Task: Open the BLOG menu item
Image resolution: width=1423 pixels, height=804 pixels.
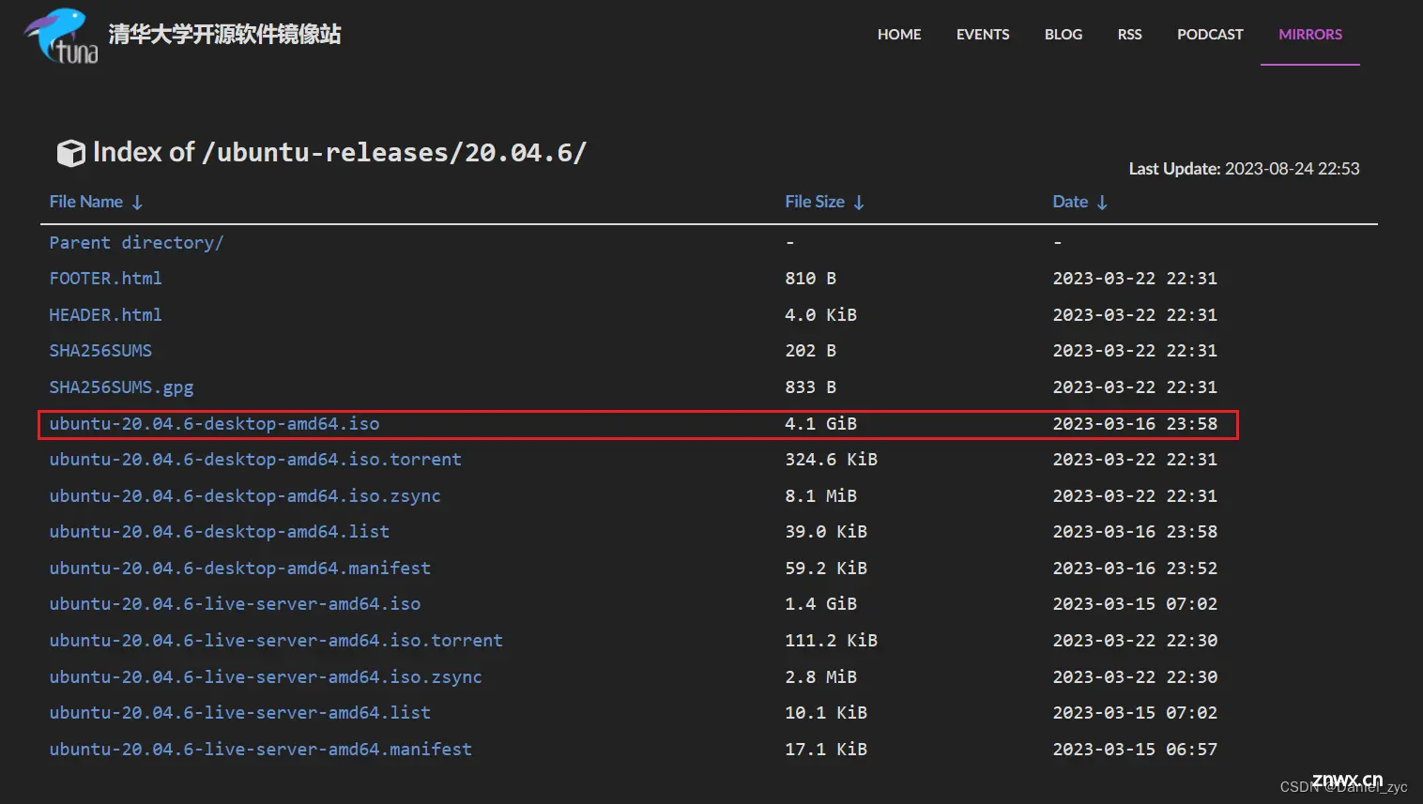Action: (x=1063, y=34)
